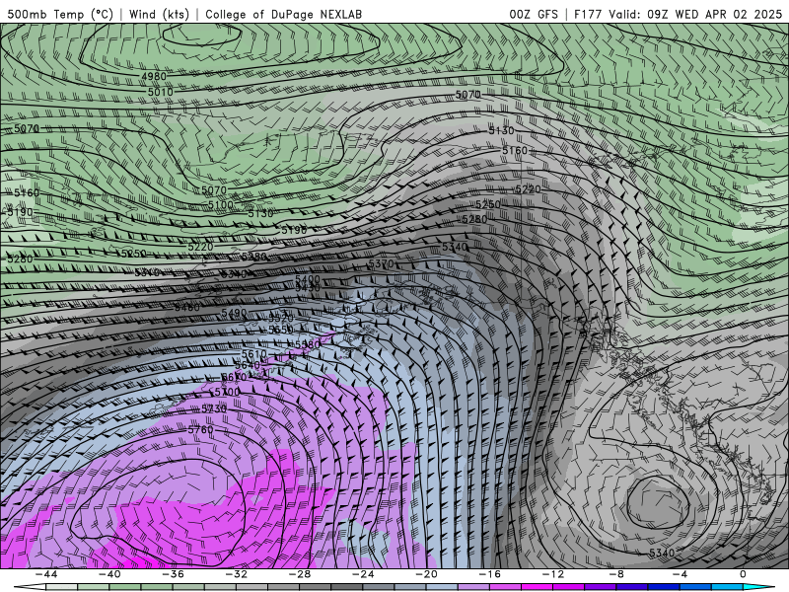
Task: Click the "00Z GFS" model run label
Action: point(534,14)
